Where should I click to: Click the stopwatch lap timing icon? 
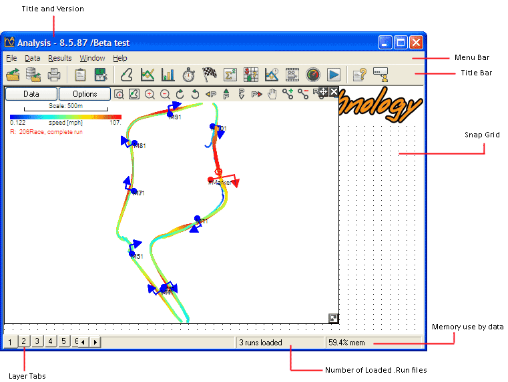(x=189, y=75)
